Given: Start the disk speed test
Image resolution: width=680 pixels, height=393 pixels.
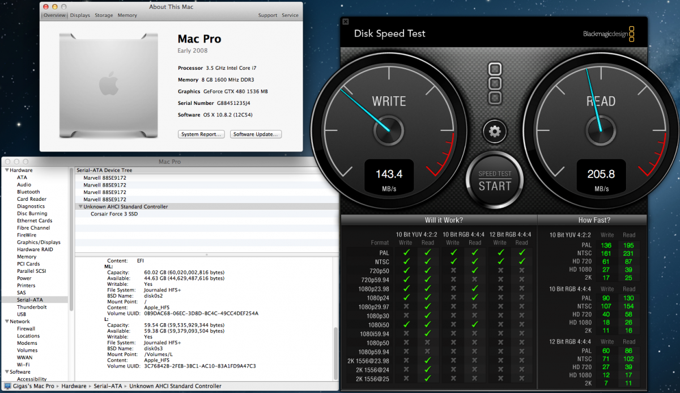Looking at the screenshot, I should click(495, 181).
